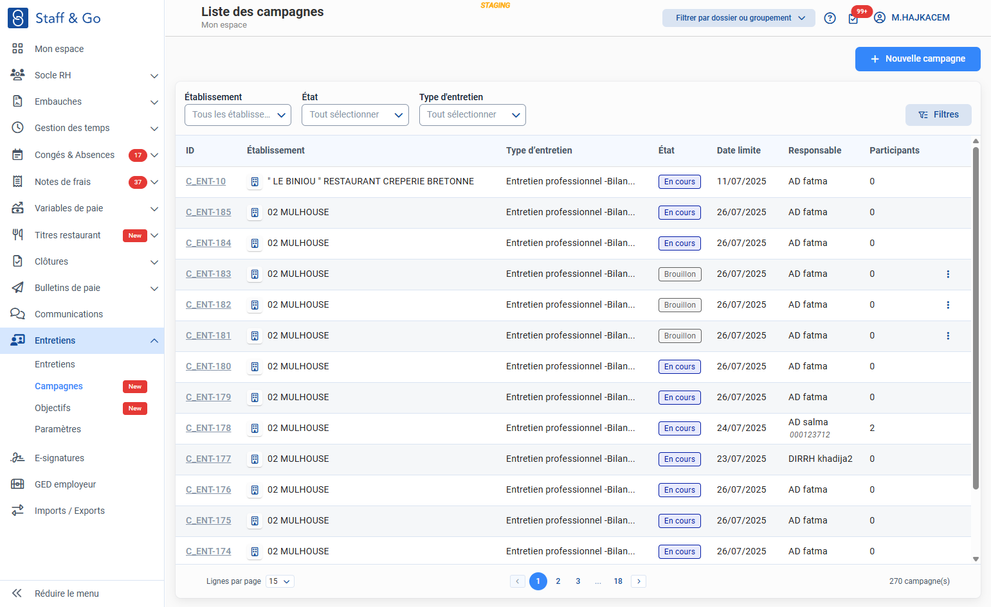Click the Entretiens sidebar icon
The height and width of the screenshot is (607, 991).
pyautogui.click(x=17, y=340)
